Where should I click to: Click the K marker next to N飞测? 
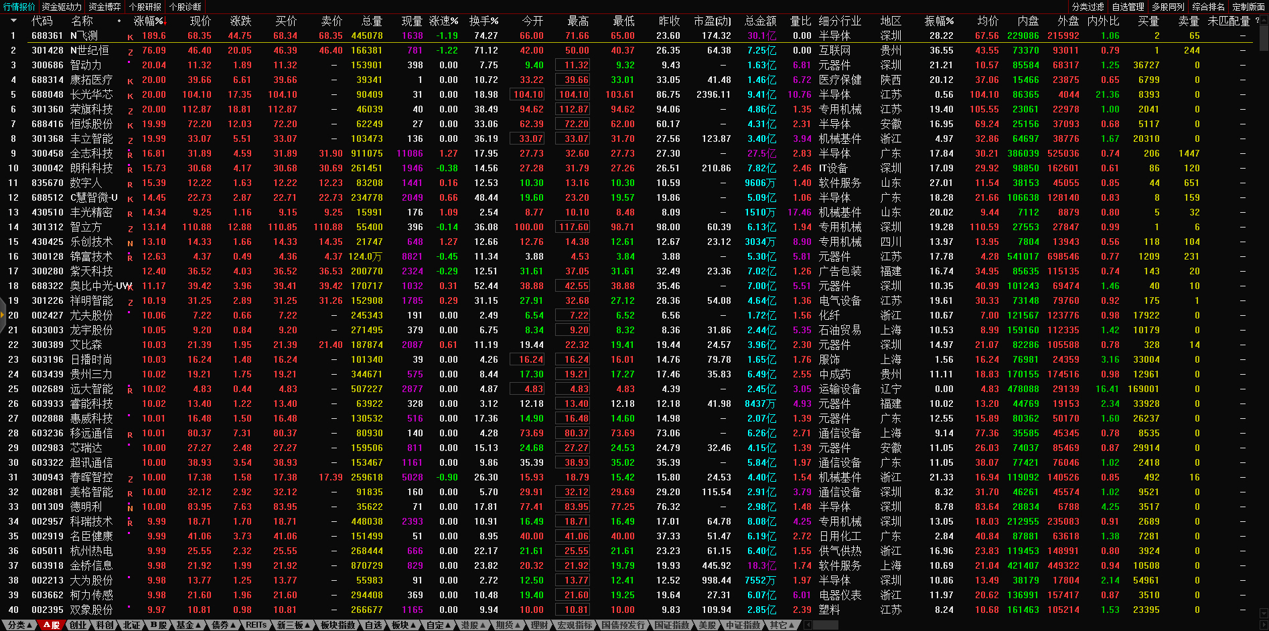[x=130, y=37]
